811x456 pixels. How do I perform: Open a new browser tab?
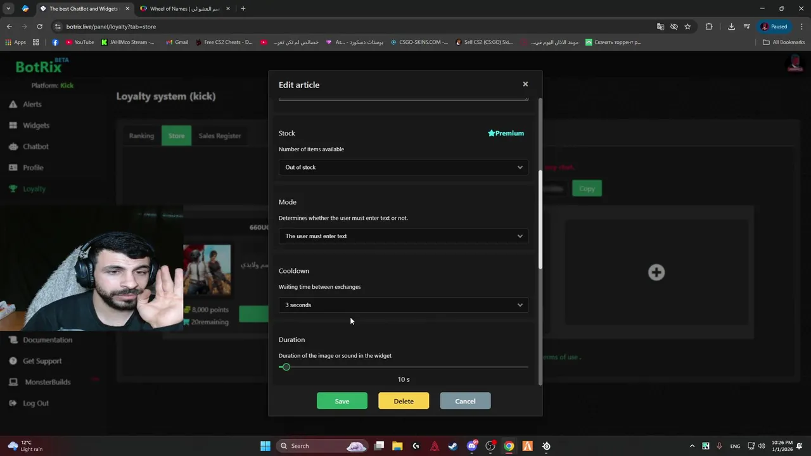click(243, 9)
